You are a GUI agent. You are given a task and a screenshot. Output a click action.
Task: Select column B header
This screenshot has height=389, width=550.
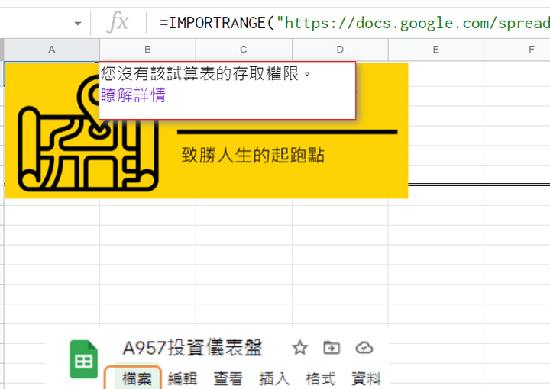(x=147, y=50)
